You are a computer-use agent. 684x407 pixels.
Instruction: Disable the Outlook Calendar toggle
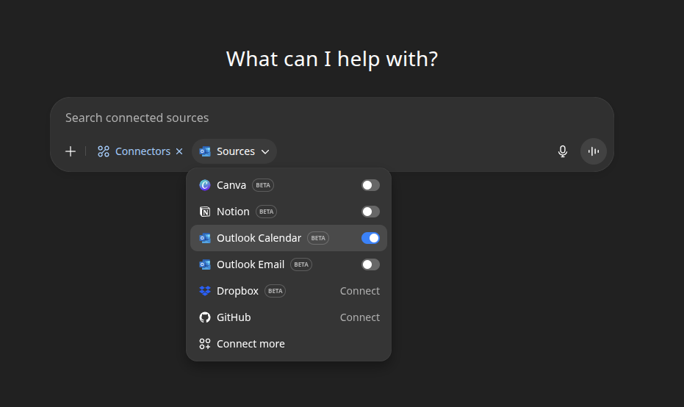[x=370, y=238]
